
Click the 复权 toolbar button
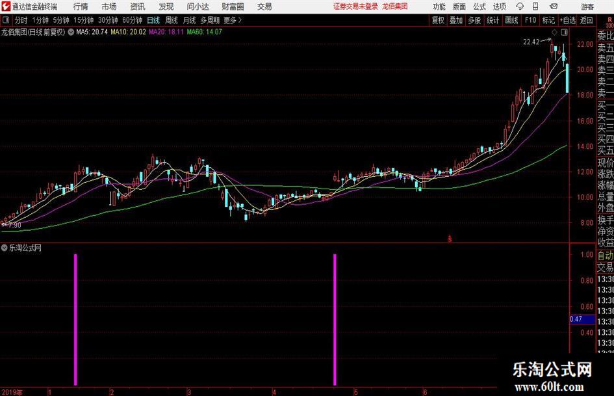[x=438, y=20]
